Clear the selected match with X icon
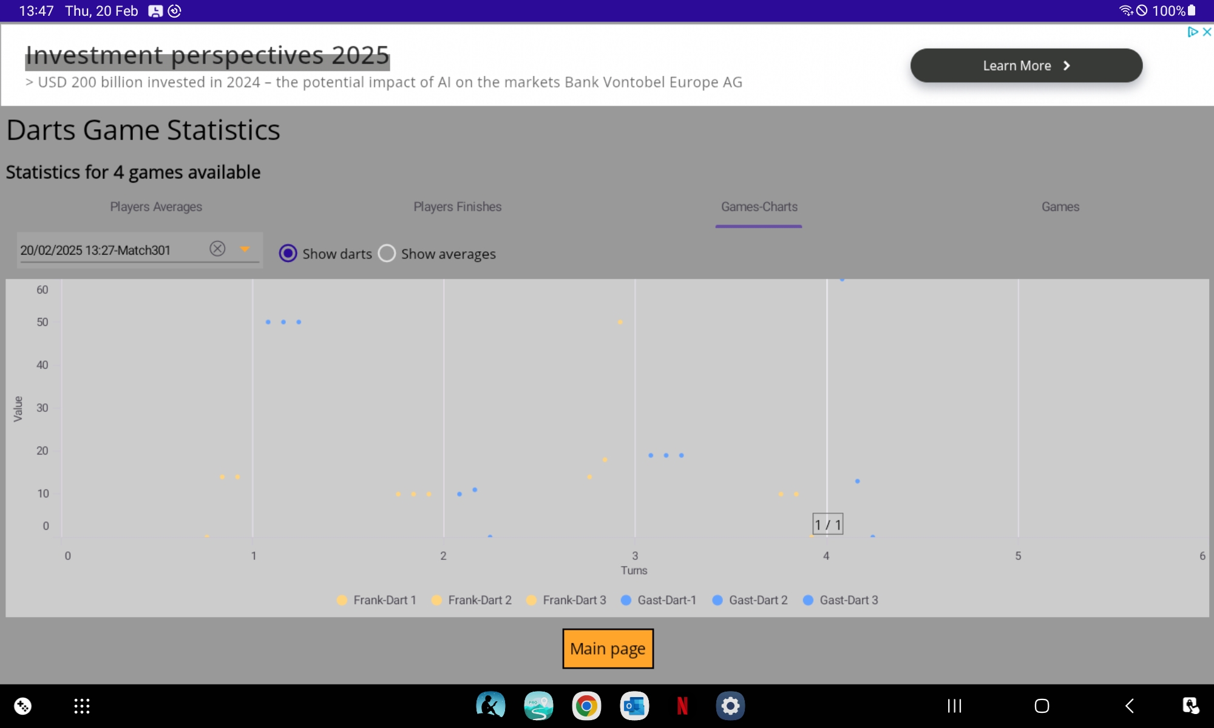Image resolution: width=1214 pixels, height=728 pixels. coord(217,249)
